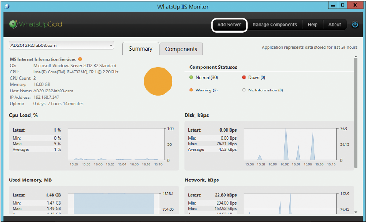Click the Used Memory chart area
The width and height of the screenshot is (367, 223).
(x=114, y=203)
